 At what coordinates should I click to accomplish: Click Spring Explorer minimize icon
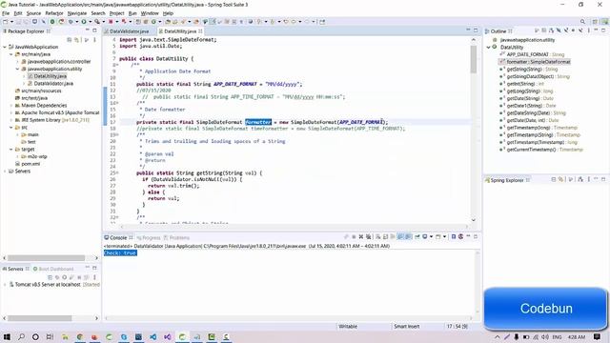pos(596,179)
